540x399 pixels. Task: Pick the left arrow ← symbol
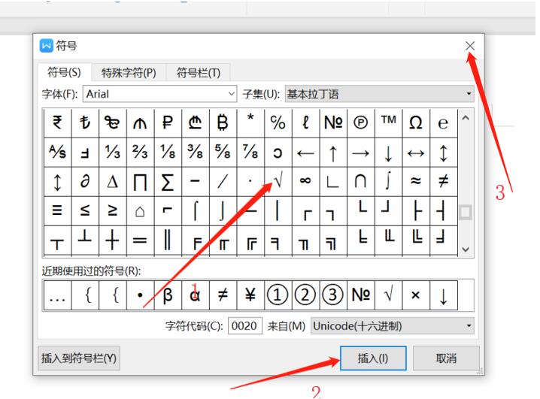coord(305,153)
